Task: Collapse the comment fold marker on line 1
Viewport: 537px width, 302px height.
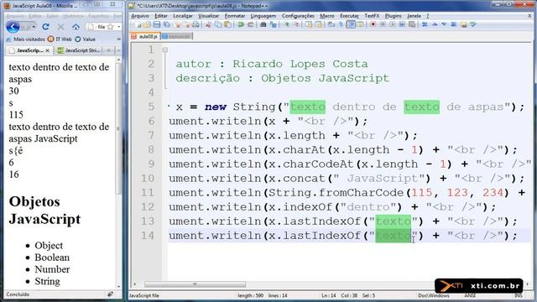Action: pyautogui.click(x=165, y=50)
